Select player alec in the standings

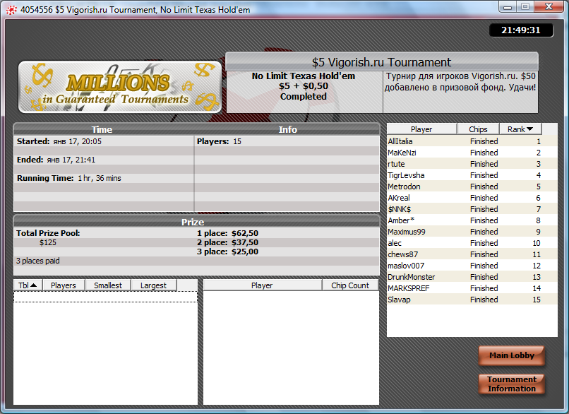click(472, 243)
